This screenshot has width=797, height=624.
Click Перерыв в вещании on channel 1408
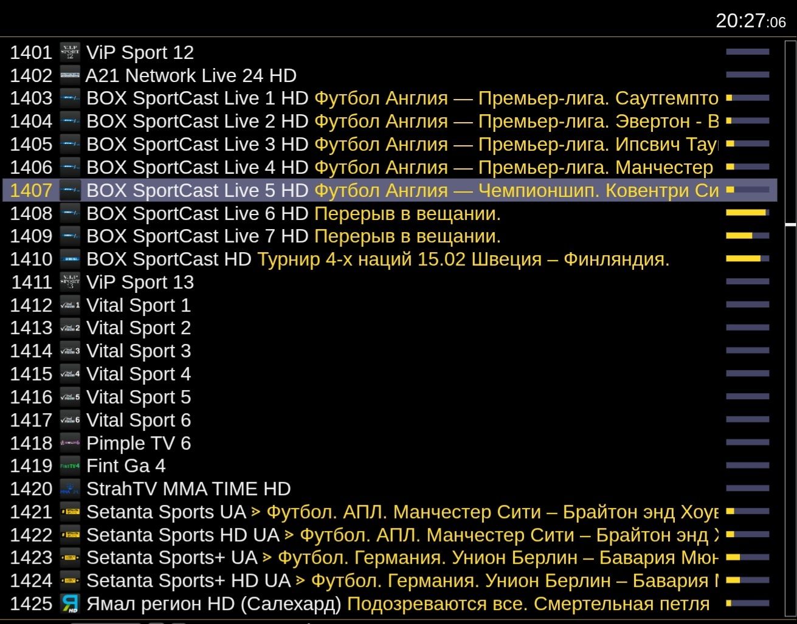coord(407,214)
